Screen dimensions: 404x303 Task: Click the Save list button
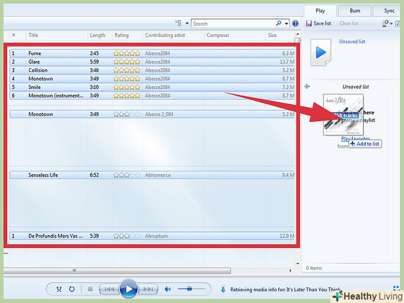click(x=319, y=23)
